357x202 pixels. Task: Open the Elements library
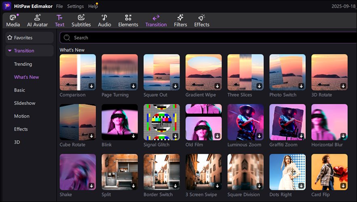[x=128, y=18]
